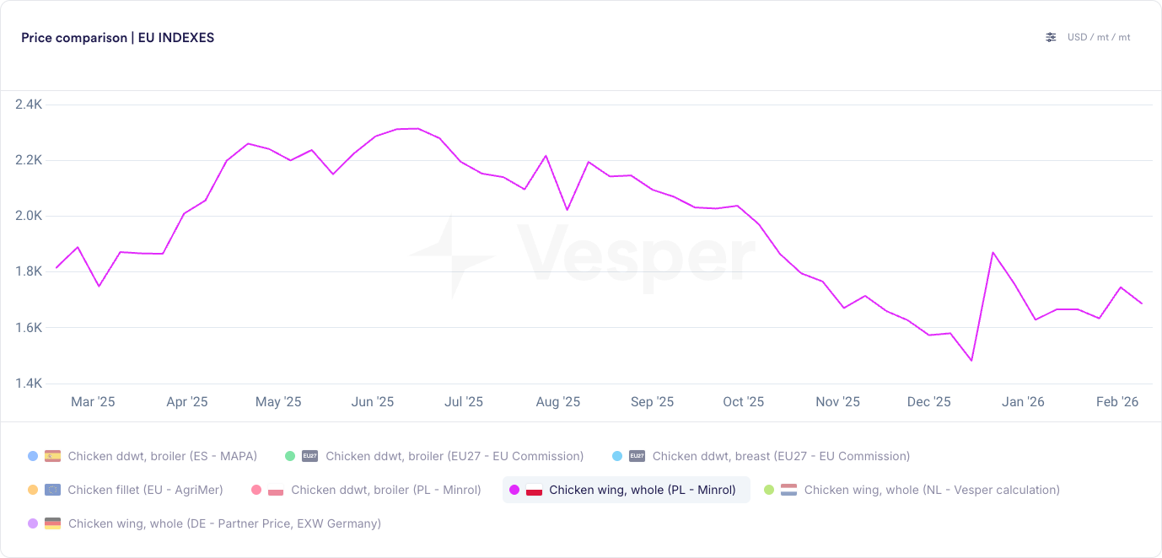Toggle Chicken wing, whole (PL - Minrol) series
The image size is (1162, 558).
click(x=627, y=490)
